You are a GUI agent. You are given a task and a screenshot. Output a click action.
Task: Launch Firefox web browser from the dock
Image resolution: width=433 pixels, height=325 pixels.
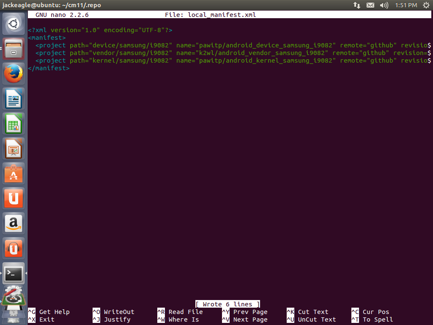[14, 74]
